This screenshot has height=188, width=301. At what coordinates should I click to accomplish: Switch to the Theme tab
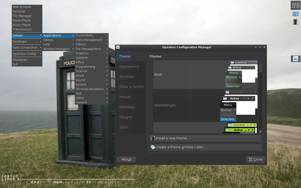coord(131,56)
